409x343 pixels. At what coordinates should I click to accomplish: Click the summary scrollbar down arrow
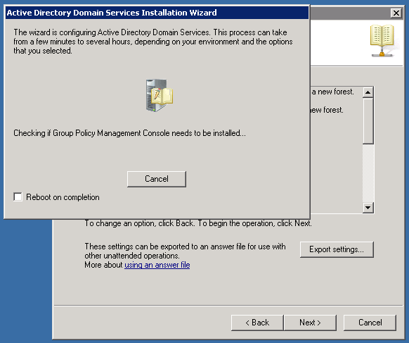(368, 208)
